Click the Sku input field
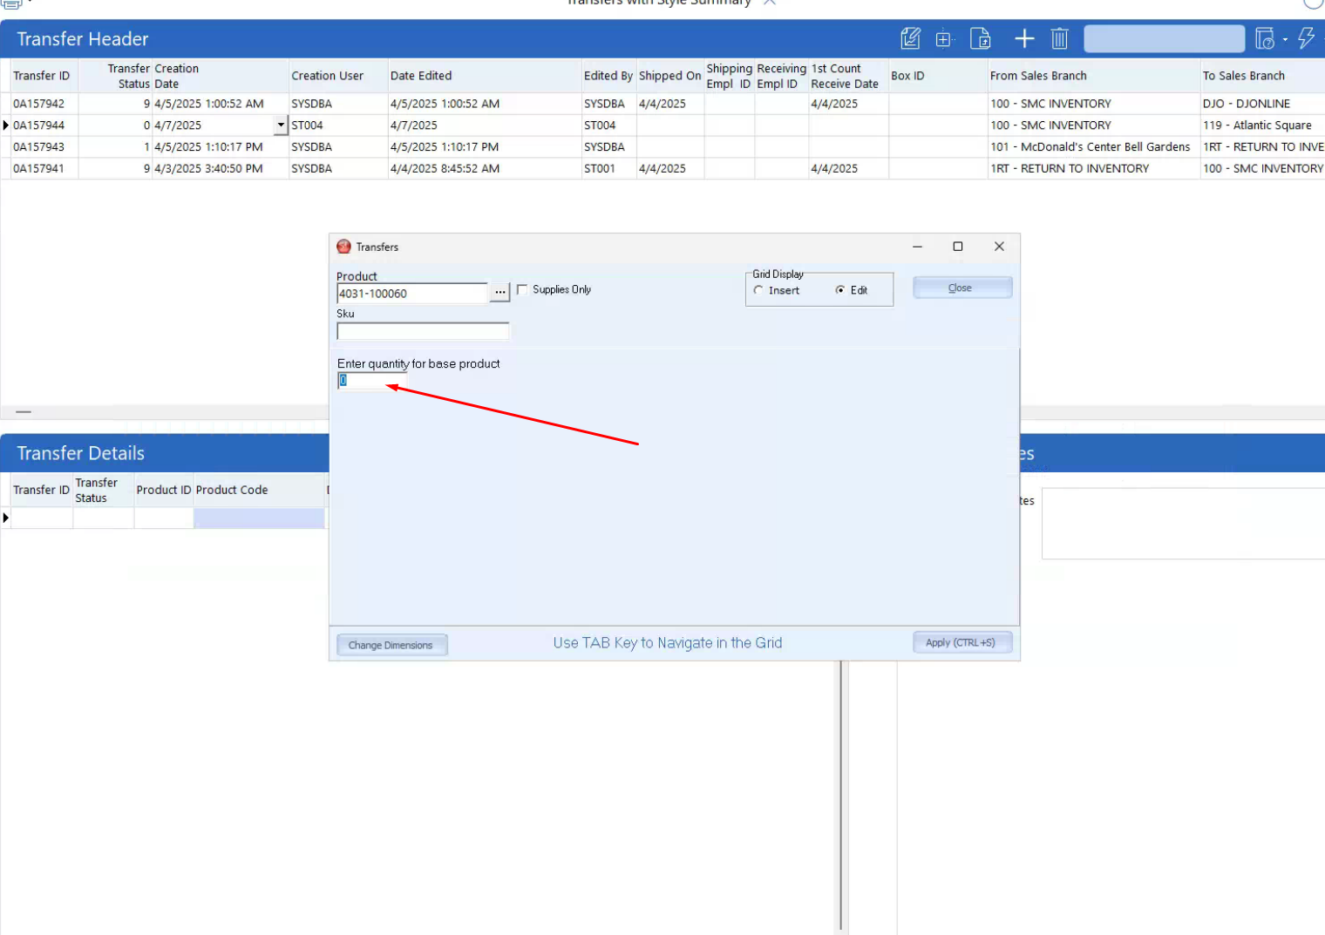The width and height of the screenshot is (1325, 935). click(x=423, y=331)
